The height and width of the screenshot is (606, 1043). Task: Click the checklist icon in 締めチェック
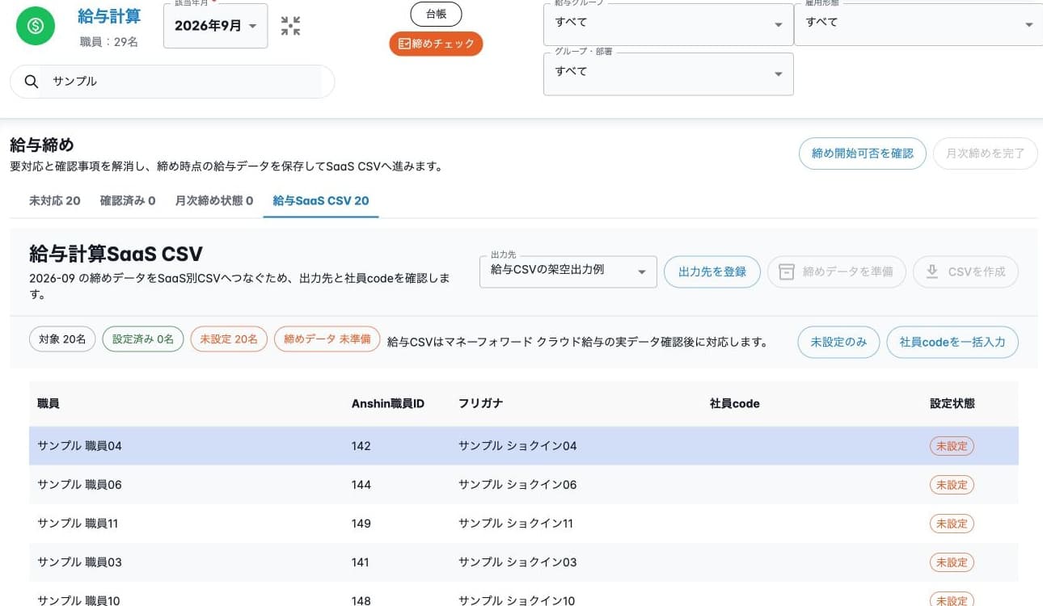click(x=404, y=44)
